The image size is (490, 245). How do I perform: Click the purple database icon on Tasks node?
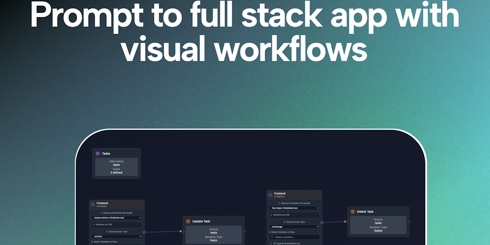tap(98, 154)
